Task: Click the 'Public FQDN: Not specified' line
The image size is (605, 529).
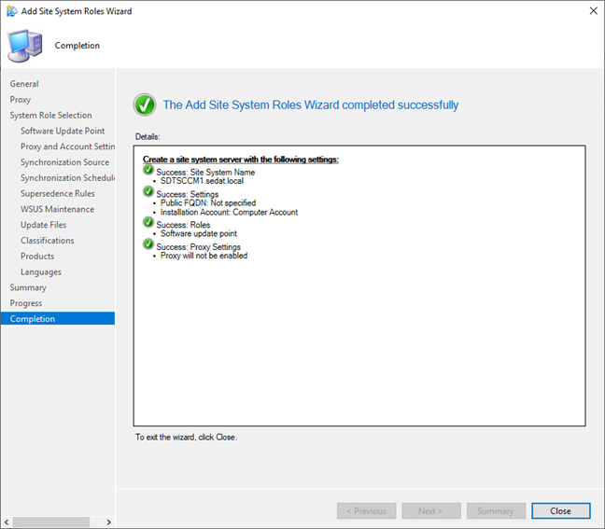Action: [208, 202]
